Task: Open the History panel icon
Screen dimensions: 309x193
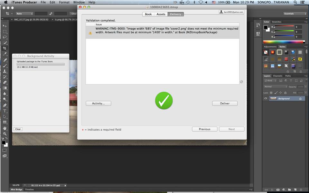Action: pos(258,25)
